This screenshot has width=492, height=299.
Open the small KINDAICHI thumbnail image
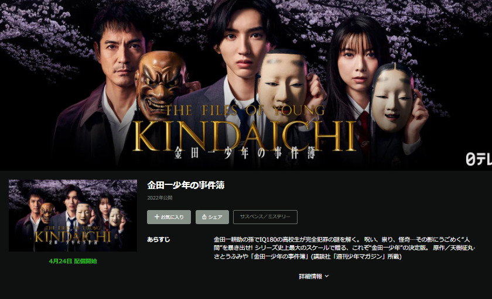coord(73,215)
